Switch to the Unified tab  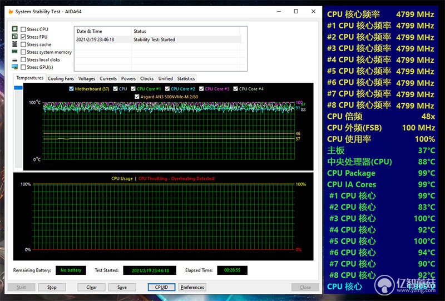pos(165,78)
